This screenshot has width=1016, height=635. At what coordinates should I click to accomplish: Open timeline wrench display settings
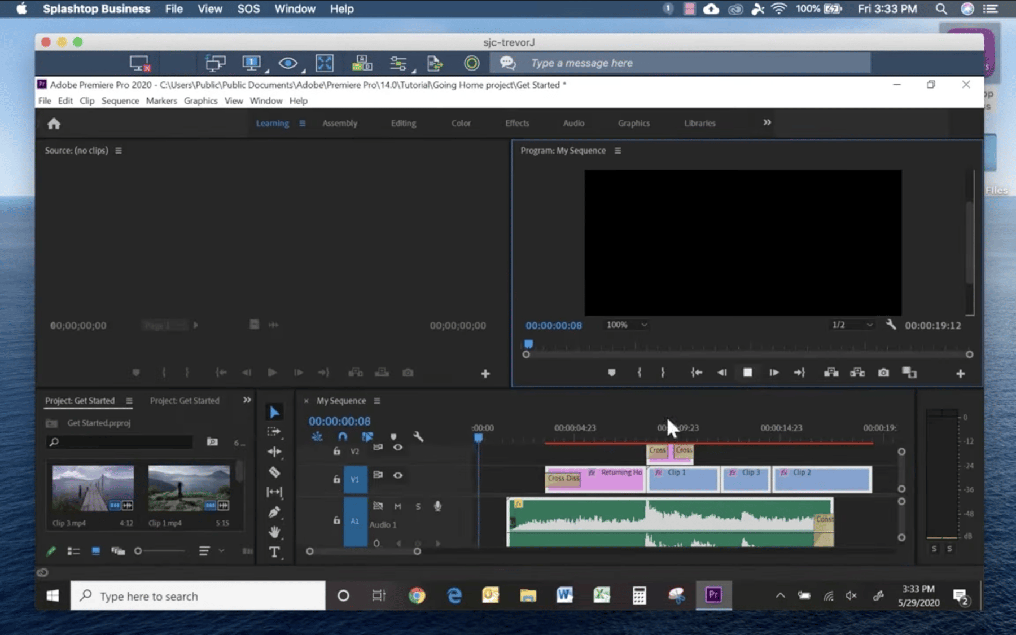pos(418,437)
